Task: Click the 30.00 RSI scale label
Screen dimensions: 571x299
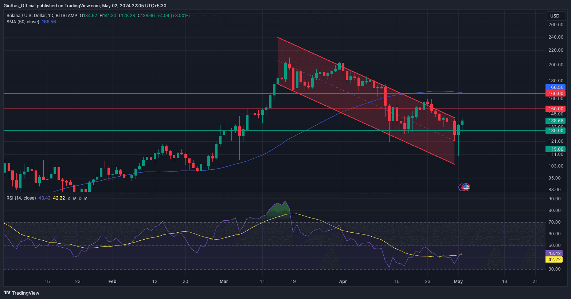Action: (x=555, y=269)
